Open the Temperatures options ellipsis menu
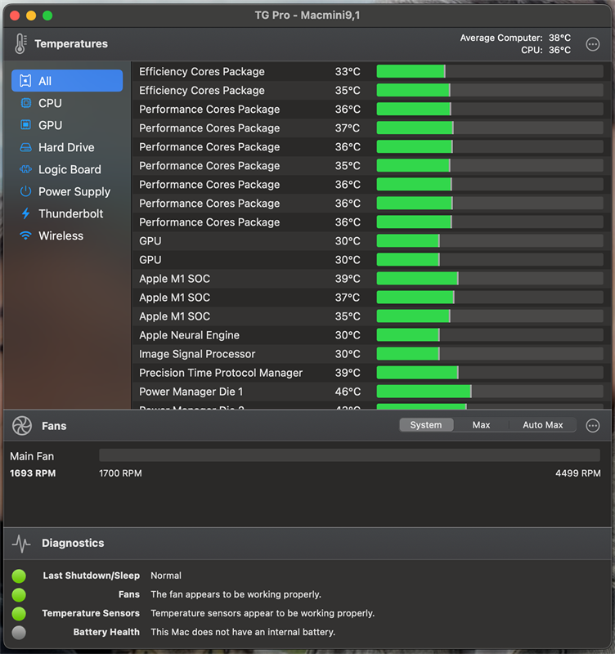This screenshot has height=654, width=615. (593, 44)
